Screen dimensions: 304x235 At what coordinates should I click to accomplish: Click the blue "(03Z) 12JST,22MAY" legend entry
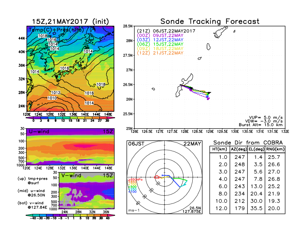click(160, 40)
